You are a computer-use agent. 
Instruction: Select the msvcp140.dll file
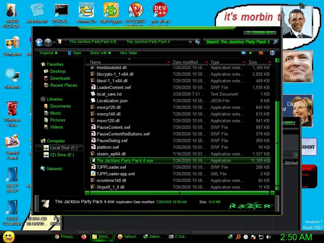180,114
